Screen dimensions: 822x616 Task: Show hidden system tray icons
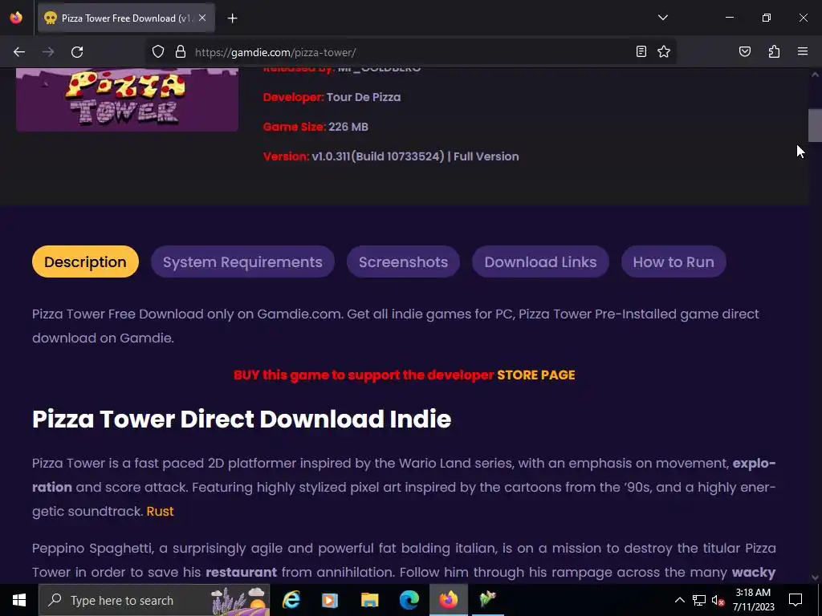(679, 600)
